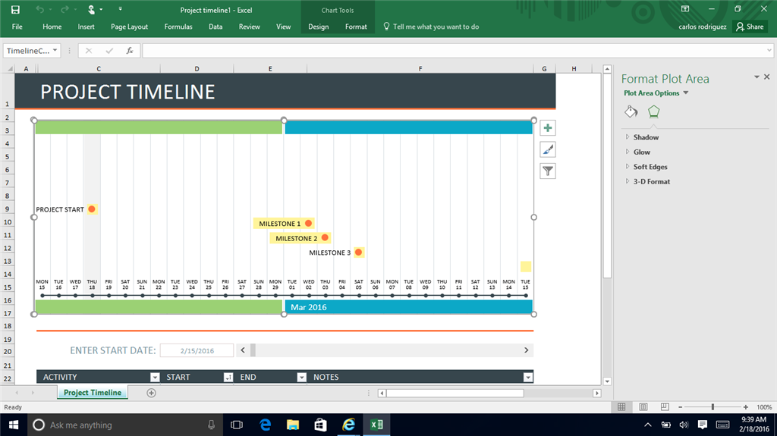The image size is (777, 436).
Task: Open the File tab
Action: (x=17, y=27)
